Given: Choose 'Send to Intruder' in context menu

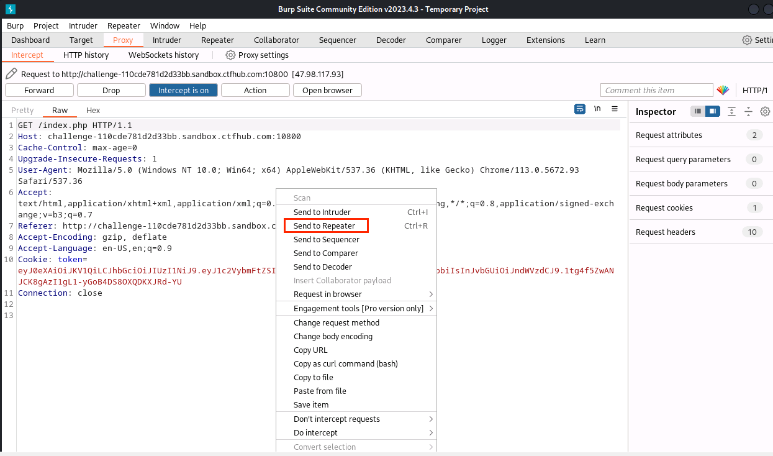Looking at the screenshot, I should point(356,212).
